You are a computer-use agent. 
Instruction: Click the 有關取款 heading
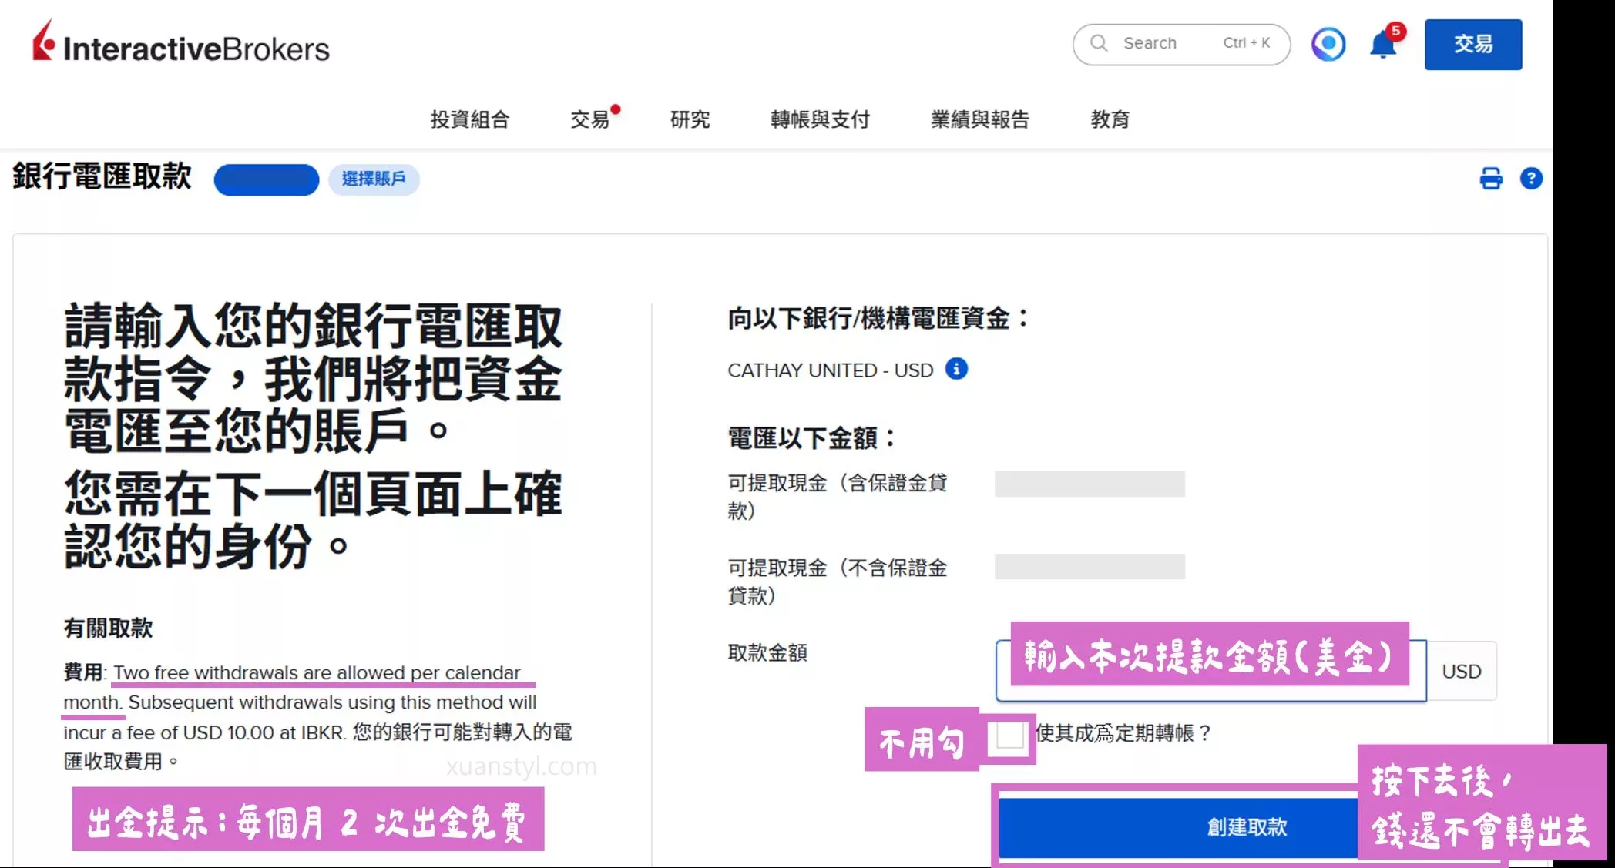[109, 628]
